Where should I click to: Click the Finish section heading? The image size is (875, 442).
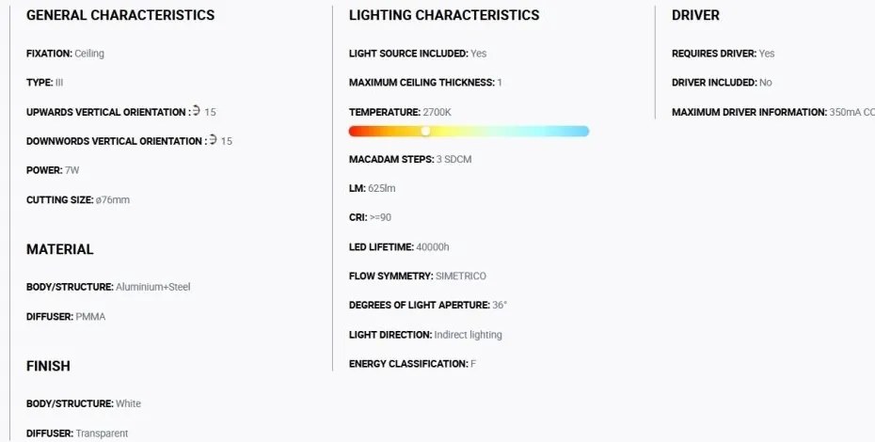point(48,366)
